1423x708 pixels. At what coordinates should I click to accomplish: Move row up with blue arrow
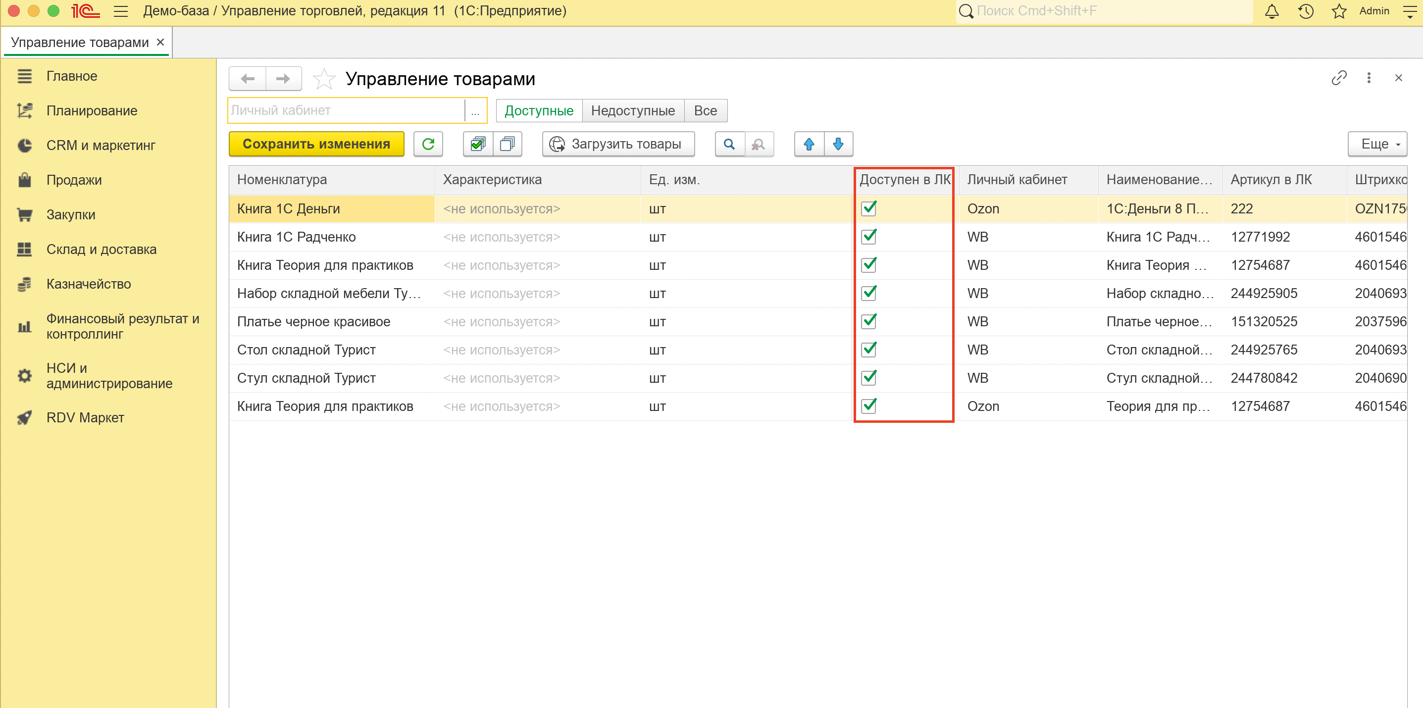[809, 144]
